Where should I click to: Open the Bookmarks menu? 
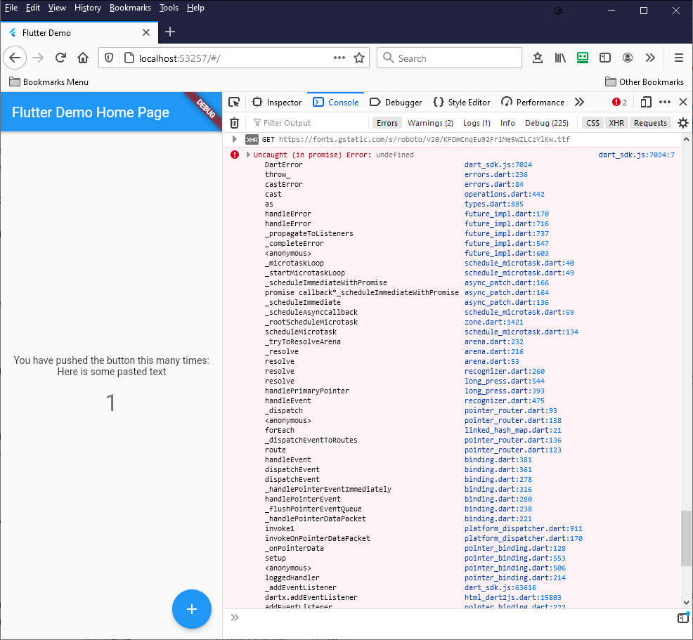[x=130, y=8]
